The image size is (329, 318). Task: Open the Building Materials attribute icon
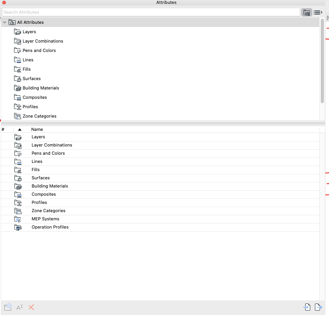(x=18, y=186)
